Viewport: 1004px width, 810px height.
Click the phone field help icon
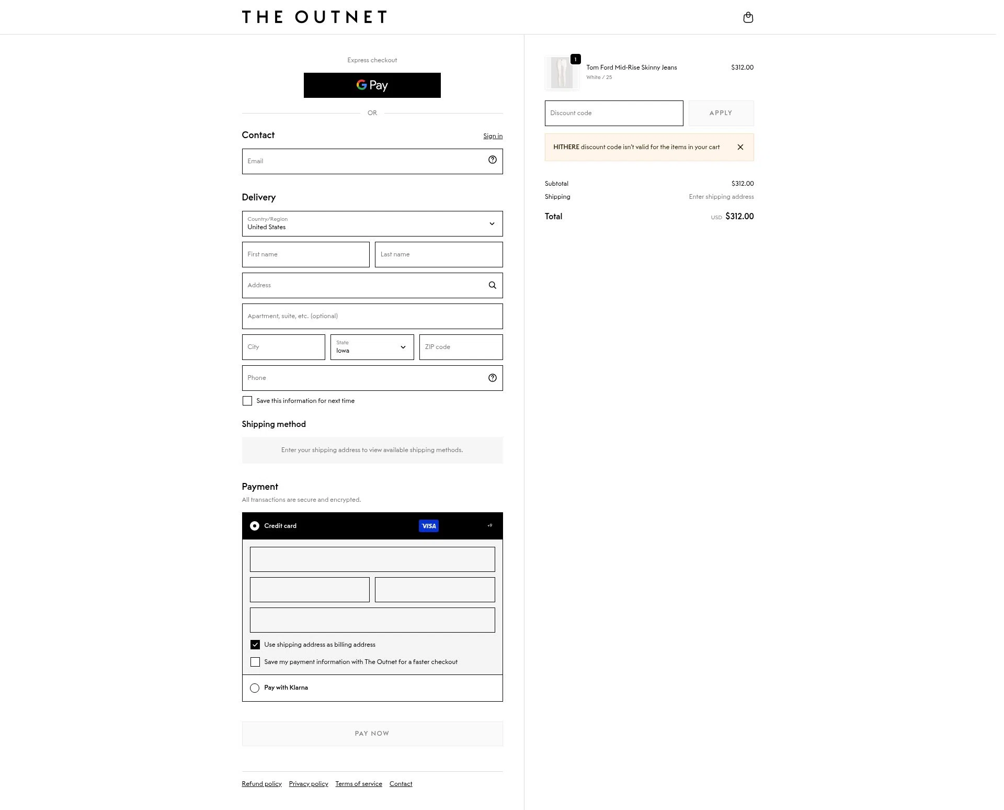point(492,378)
